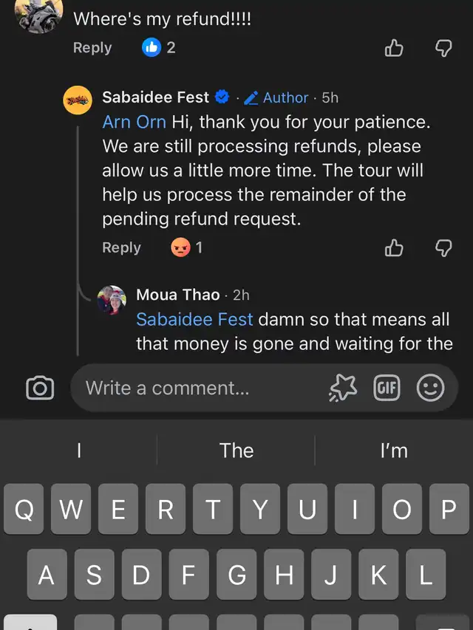Open Sabaidee Fest mention in Moua's reply

coord(194,320)
